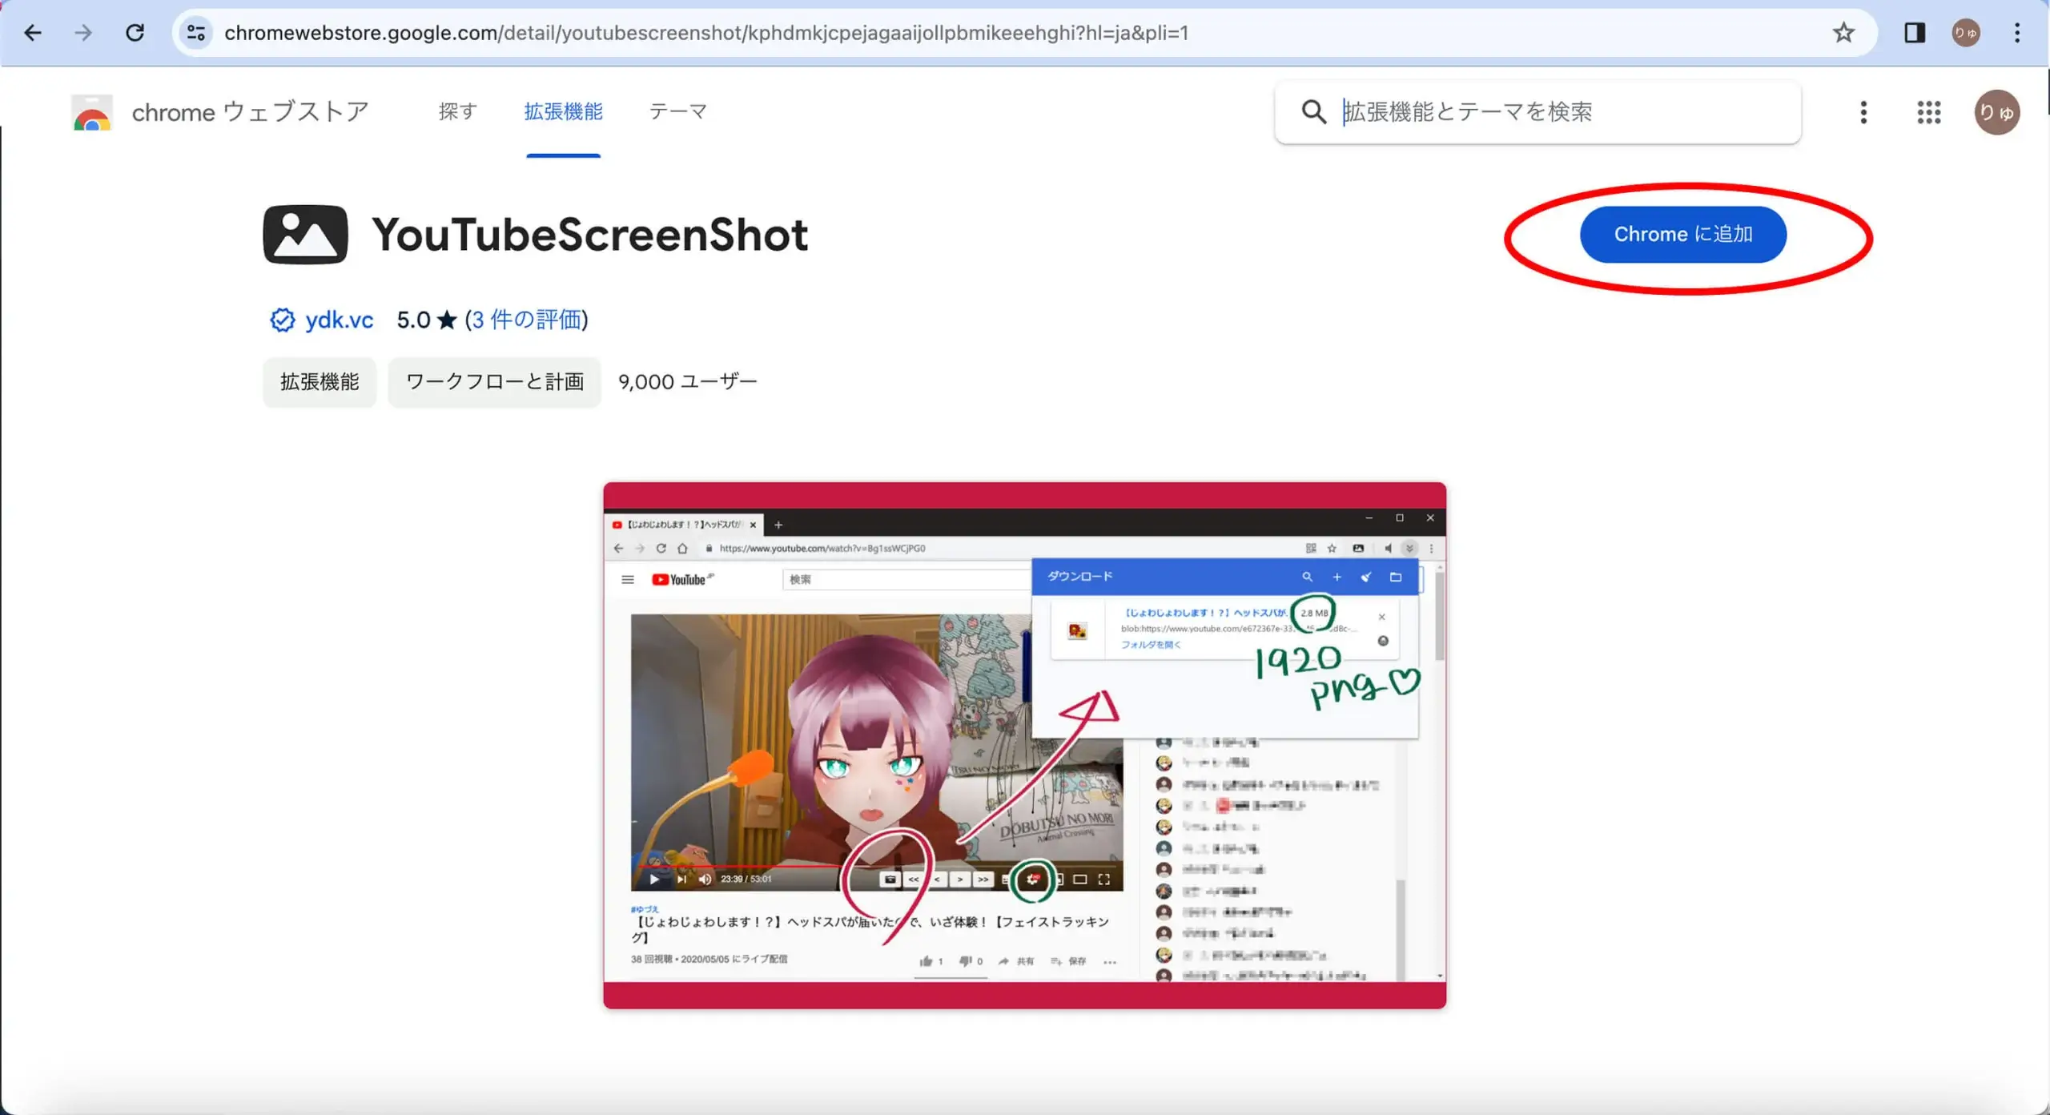Screen dimensions: 2050x1115
Task: Select the 拡張機能 tab
Action: coord(563,111)
